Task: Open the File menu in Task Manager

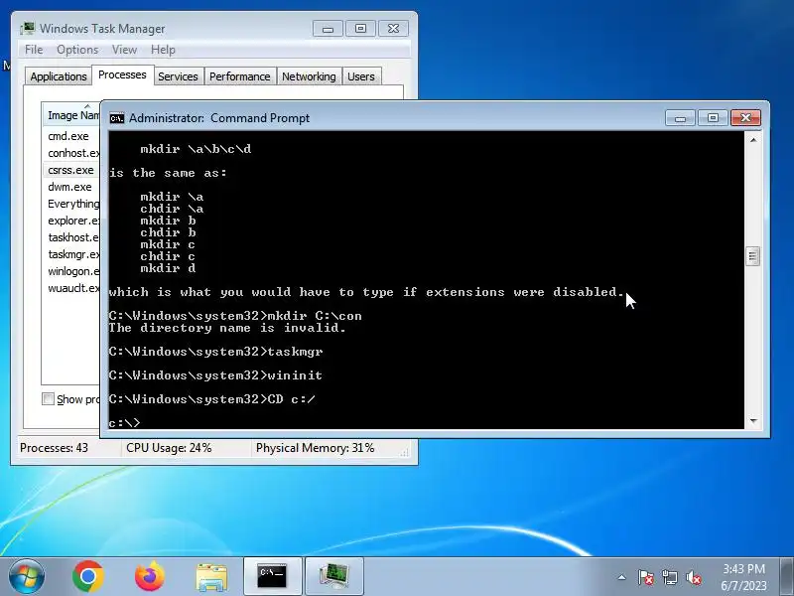Action: click(x=34, y=50)
